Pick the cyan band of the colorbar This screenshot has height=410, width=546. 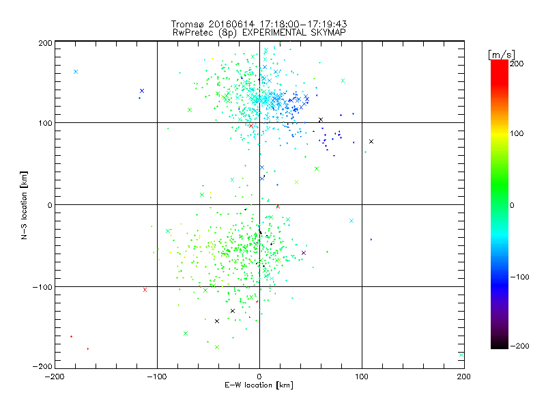click(x=500, y=237)
